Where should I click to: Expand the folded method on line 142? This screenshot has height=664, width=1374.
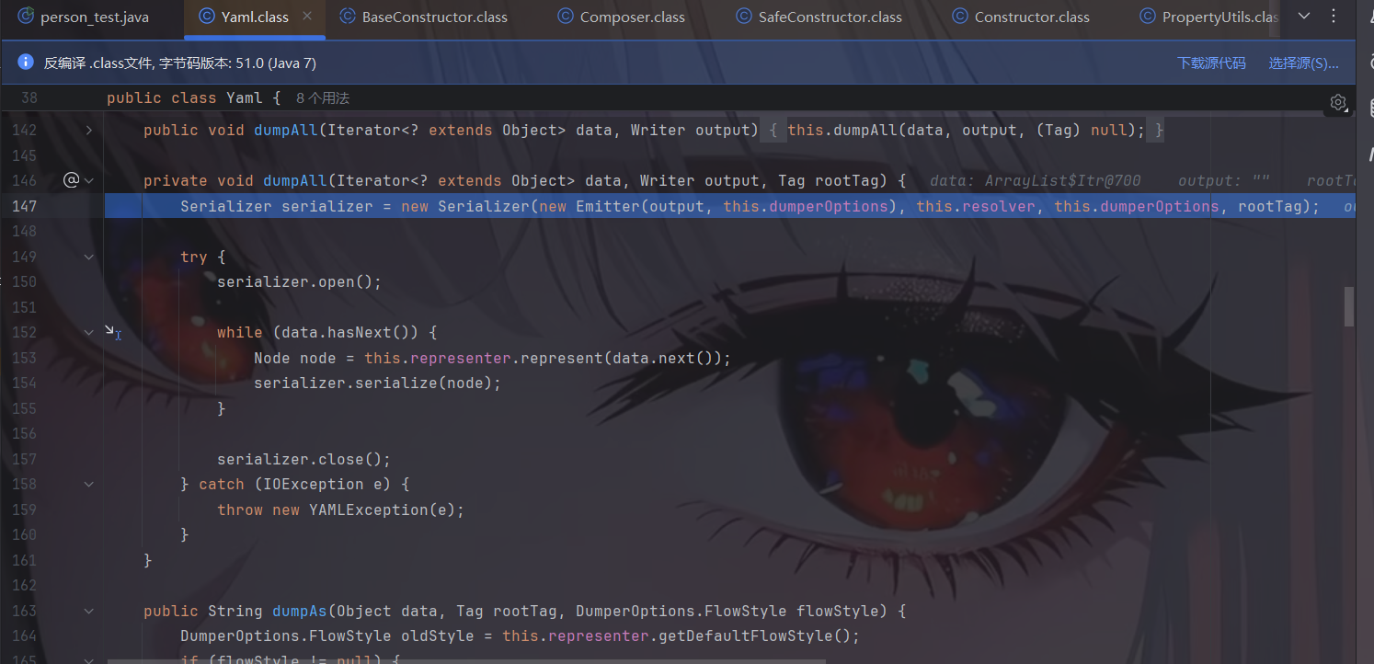click(89, 131)
